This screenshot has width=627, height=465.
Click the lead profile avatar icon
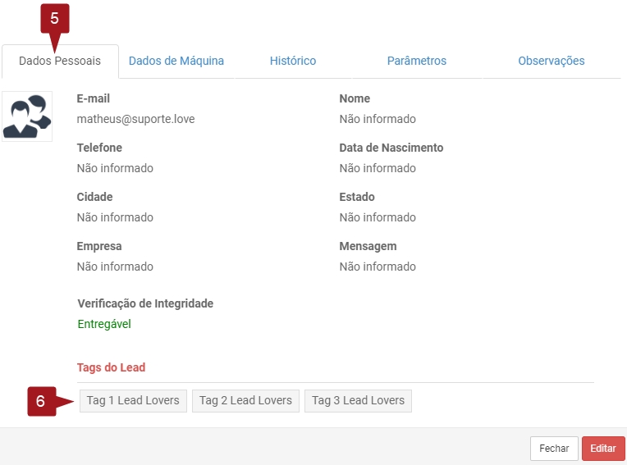[27, 116]
